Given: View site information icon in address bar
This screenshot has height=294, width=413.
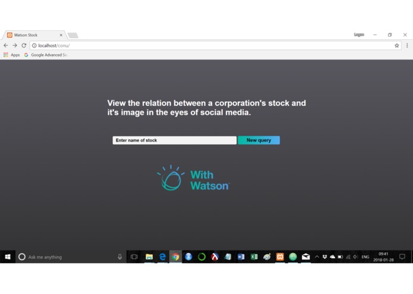Looking at the screenshot, I should coord(34,46).
